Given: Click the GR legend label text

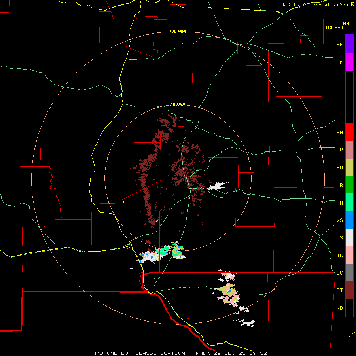Looking at the screenshot, I should tap(339, 150).
